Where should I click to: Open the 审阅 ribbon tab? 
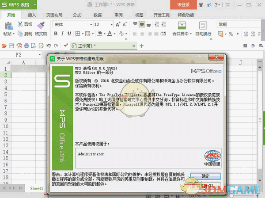coord(118,15)
